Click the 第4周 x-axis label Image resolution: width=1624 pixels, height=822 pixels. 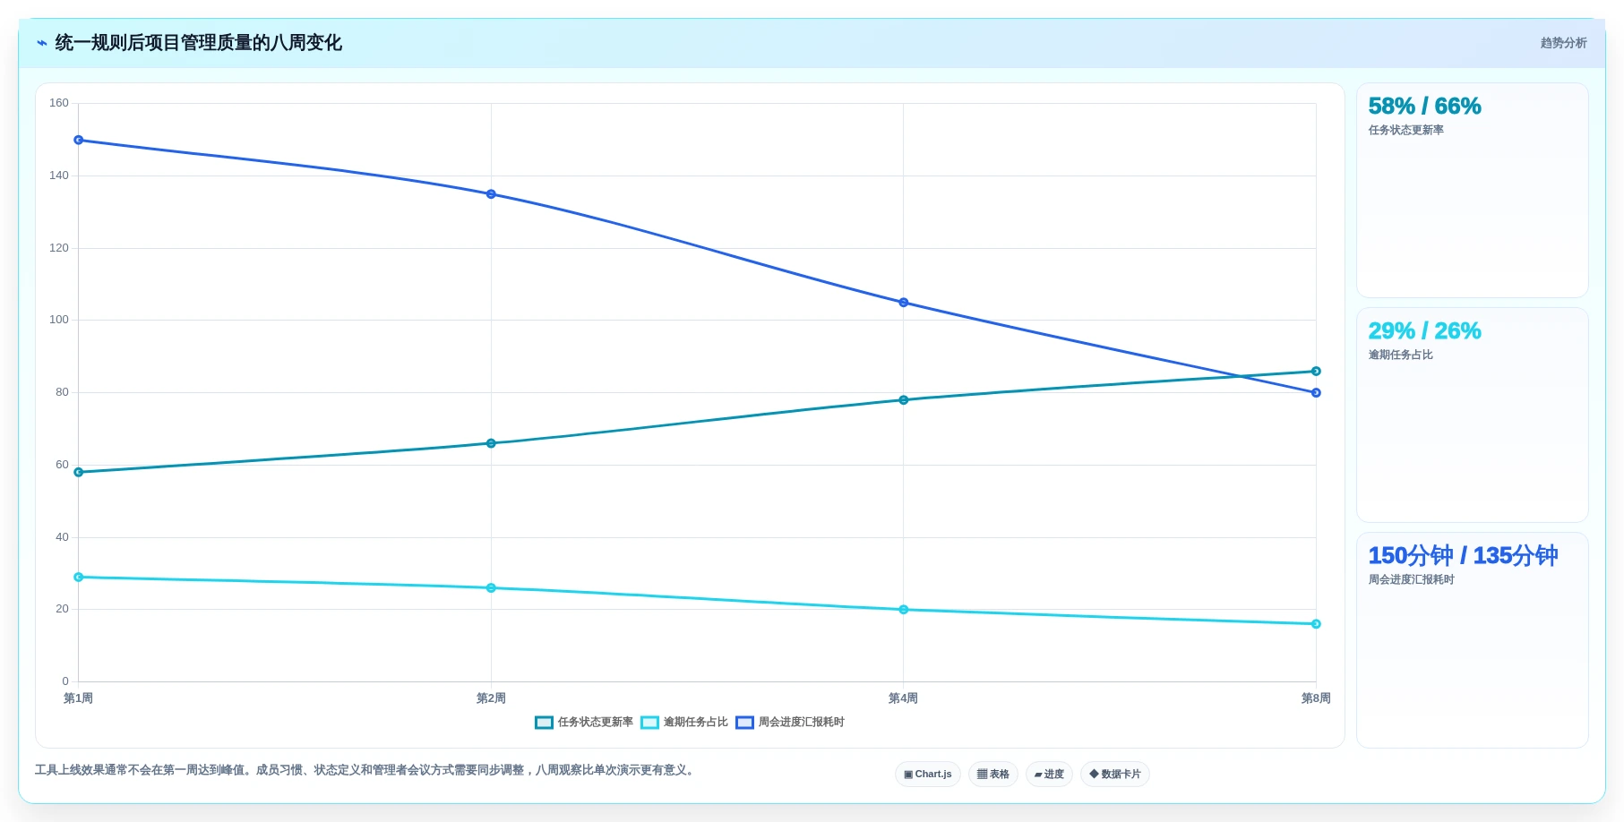click(904, 698)
